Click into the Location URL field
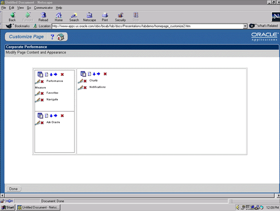Screen dimensions: 280x211 [147, 26]
